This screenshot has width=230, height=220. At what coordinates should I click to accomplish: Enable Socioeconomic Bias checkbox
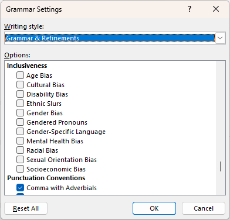(20, 169)
